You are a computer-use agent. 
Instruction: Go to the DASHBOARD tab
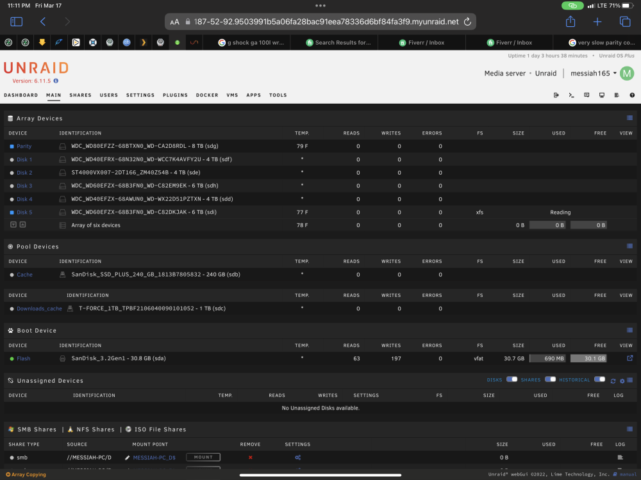(21, 95)
